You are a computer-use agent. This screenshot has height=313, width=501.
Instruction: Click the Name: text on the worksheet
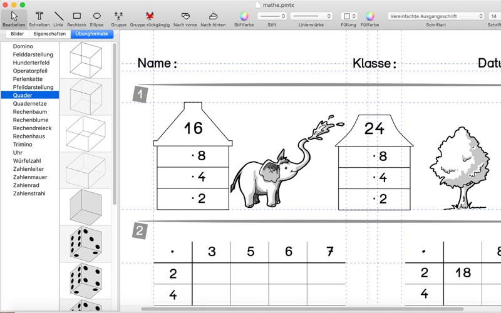[157, 63]
